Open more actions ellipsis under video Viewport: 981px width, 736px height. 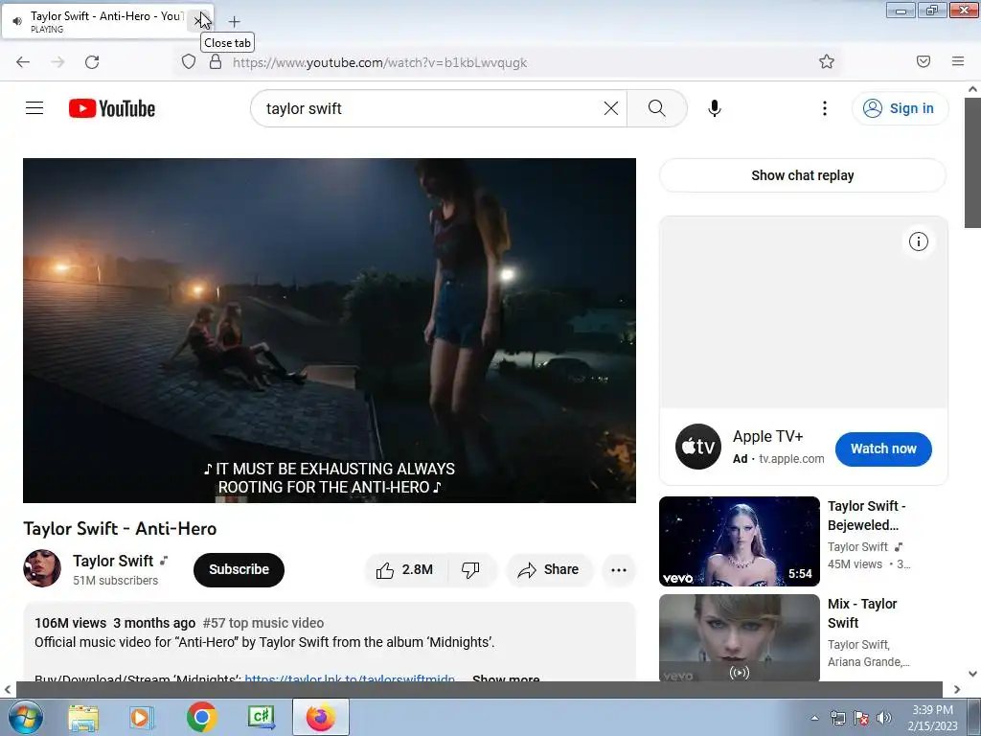point(619,569)
